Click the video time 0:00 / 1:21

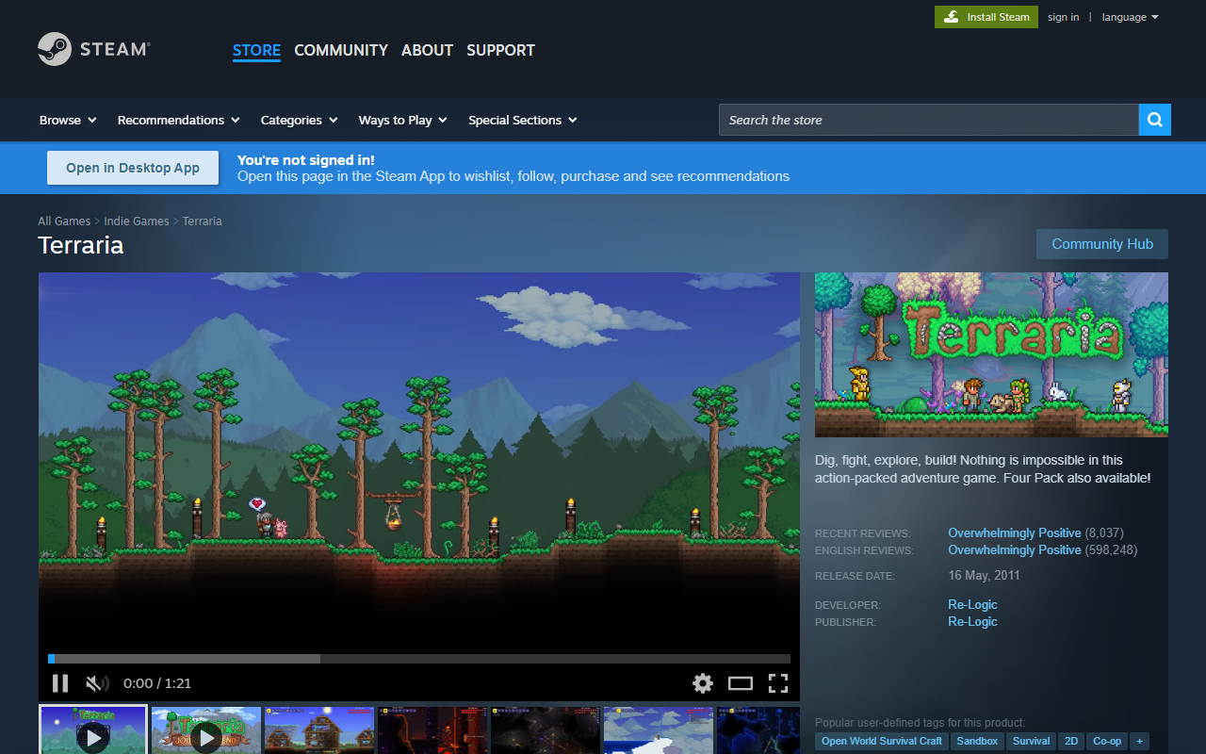pos(157,683)
